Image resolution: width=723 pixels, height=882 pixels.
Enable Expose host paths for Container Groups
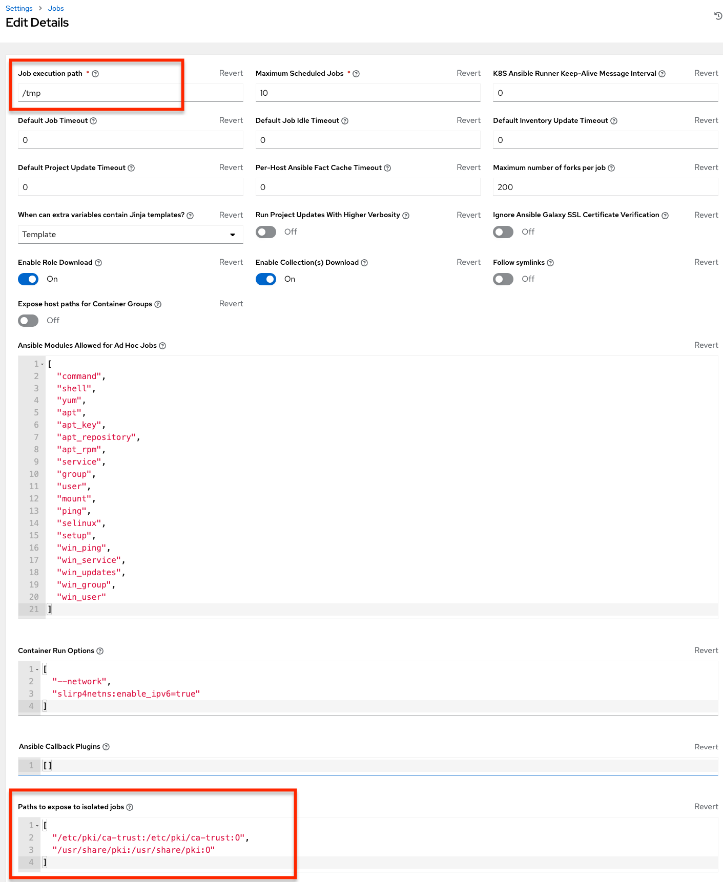click(x=28, y=321)
